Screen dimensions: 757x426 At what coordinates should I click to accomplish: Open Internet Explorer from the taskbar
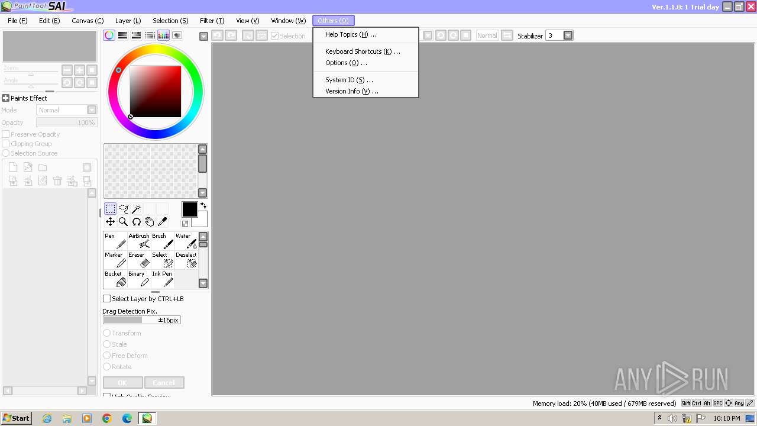tap(47, 418)
